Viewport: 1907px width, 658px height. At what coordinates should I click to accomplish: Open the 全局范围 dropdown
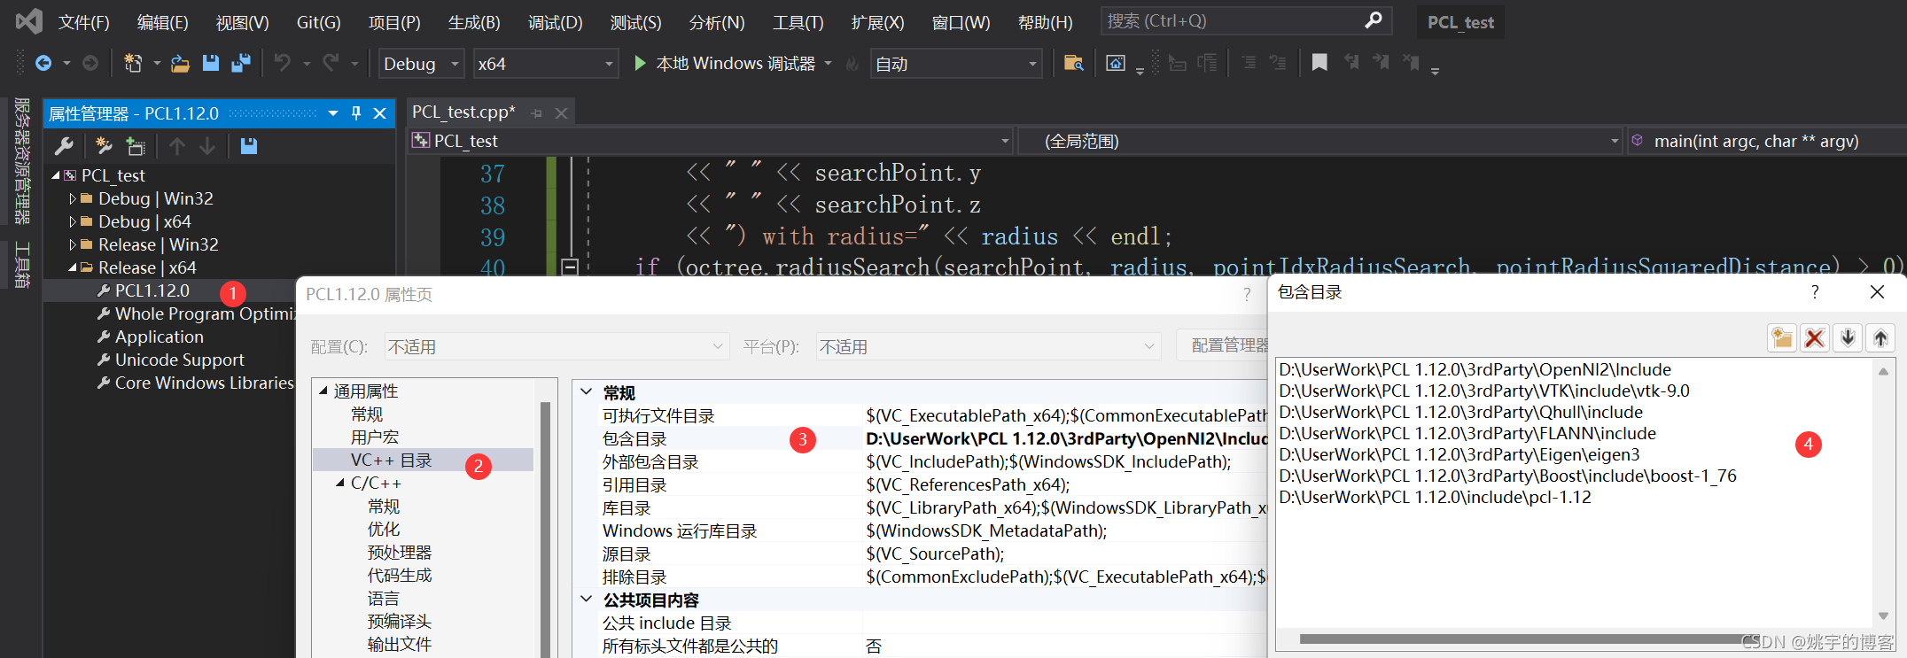click(1320, 141)
